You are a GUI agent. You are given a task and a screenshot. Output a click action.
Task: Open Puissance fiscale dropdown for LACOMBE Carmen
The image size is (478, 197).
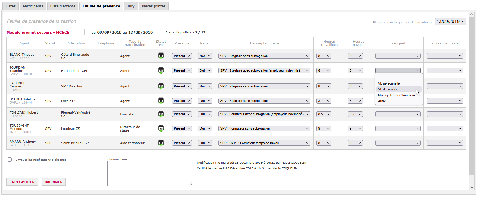coord(445,86)
